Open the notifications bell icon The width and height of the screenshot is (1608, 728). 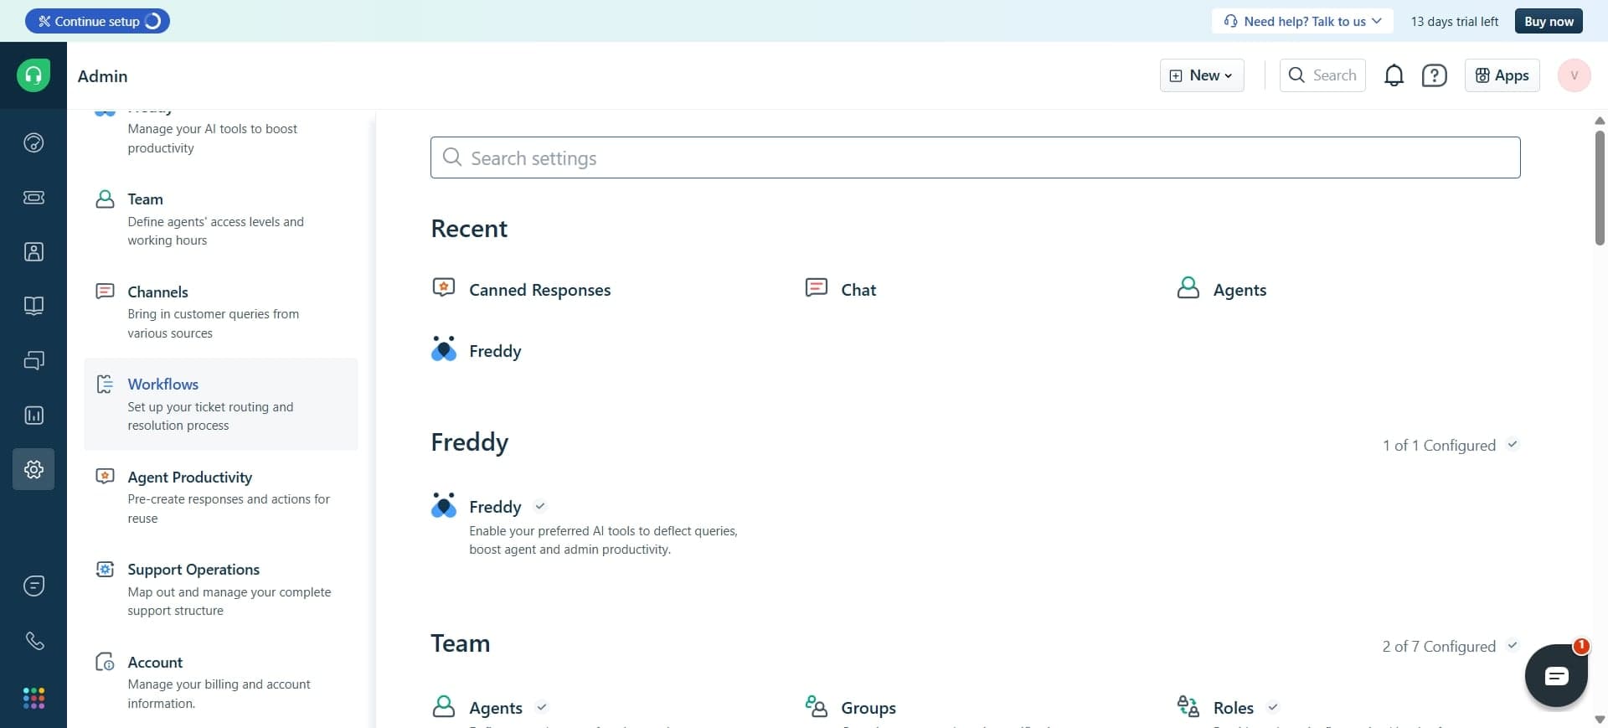[1394, 75]
